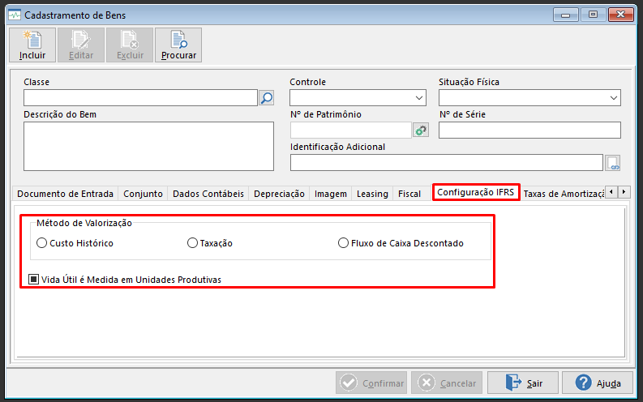
Task: Click the gear icon next to Nº de Patrimônio
Action: [x=421, y=130]
